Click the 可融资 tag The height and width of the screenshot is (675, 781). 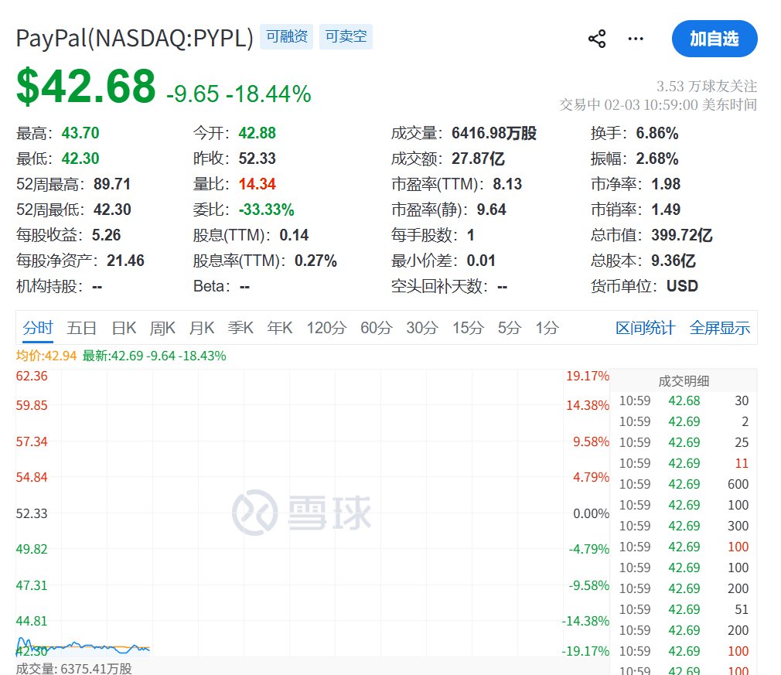(x=287, y=36)
